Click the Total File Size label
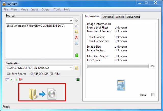The width and height of the screenshot is (163, 111). 96,37
